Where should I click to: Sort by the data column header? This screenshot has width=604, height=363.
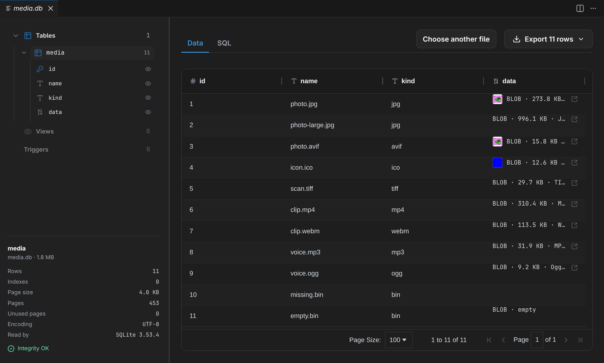tap(509, 81)
